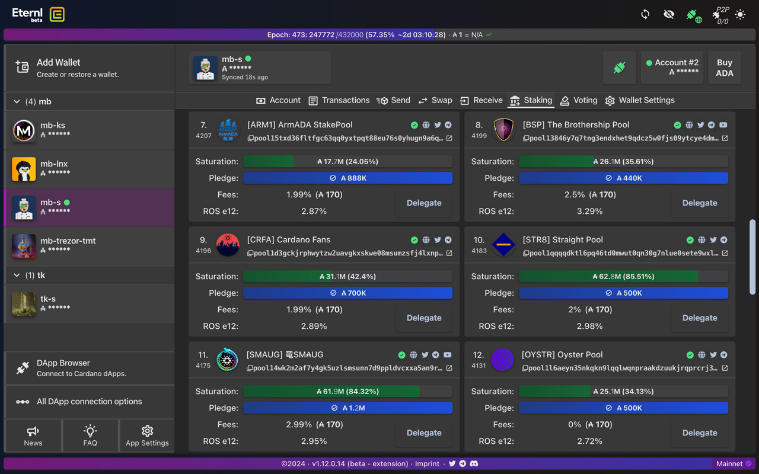Open Add Wallet
759x474 pixels.
click(x=90, y=68)
